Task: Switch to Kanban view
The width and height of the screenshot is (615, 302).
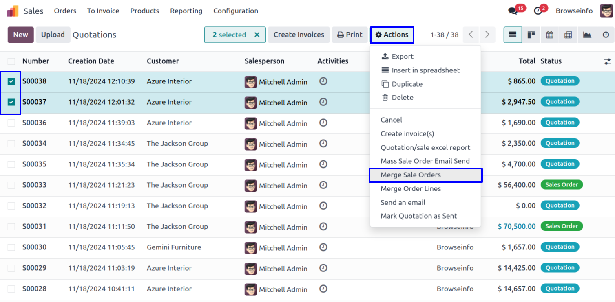Action: pyautogui.click(x=531, y=35)
